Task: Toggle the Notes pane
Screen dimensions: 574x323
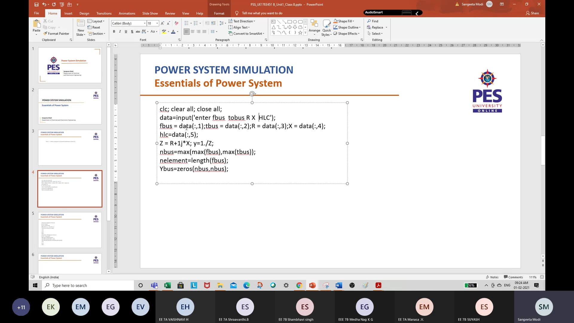Action: point(492,277)
